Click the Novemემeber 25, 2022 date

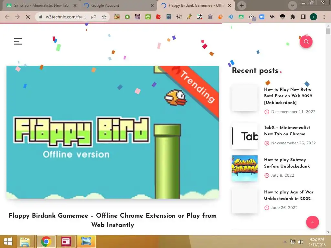coord(294,143)
